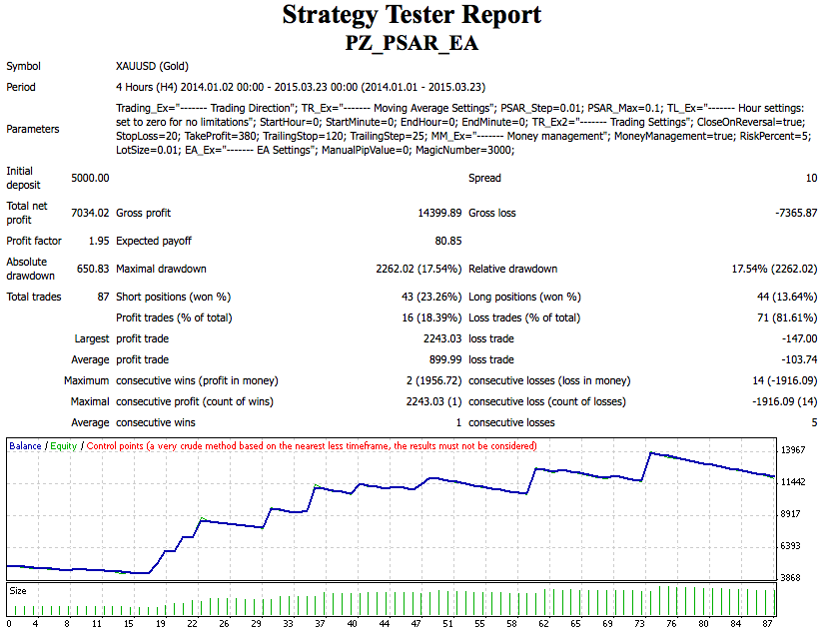Click the Parameters label
The width and height of the screenshot is (827, 635).
(x=33, y=129)
